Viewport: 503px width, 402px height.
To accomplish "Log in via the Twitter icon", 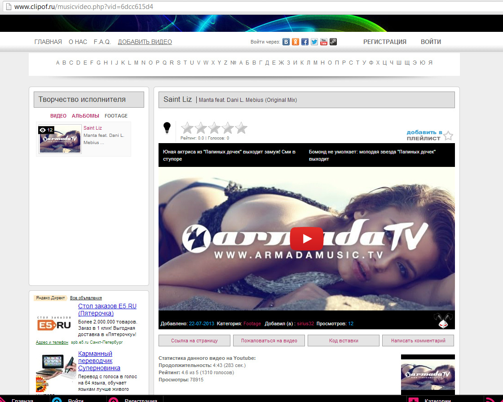I will point(314,42).
